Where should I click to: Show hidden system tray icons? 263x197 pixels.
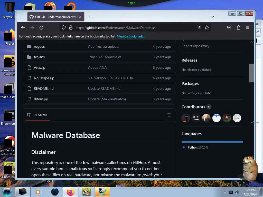[225, 192]
